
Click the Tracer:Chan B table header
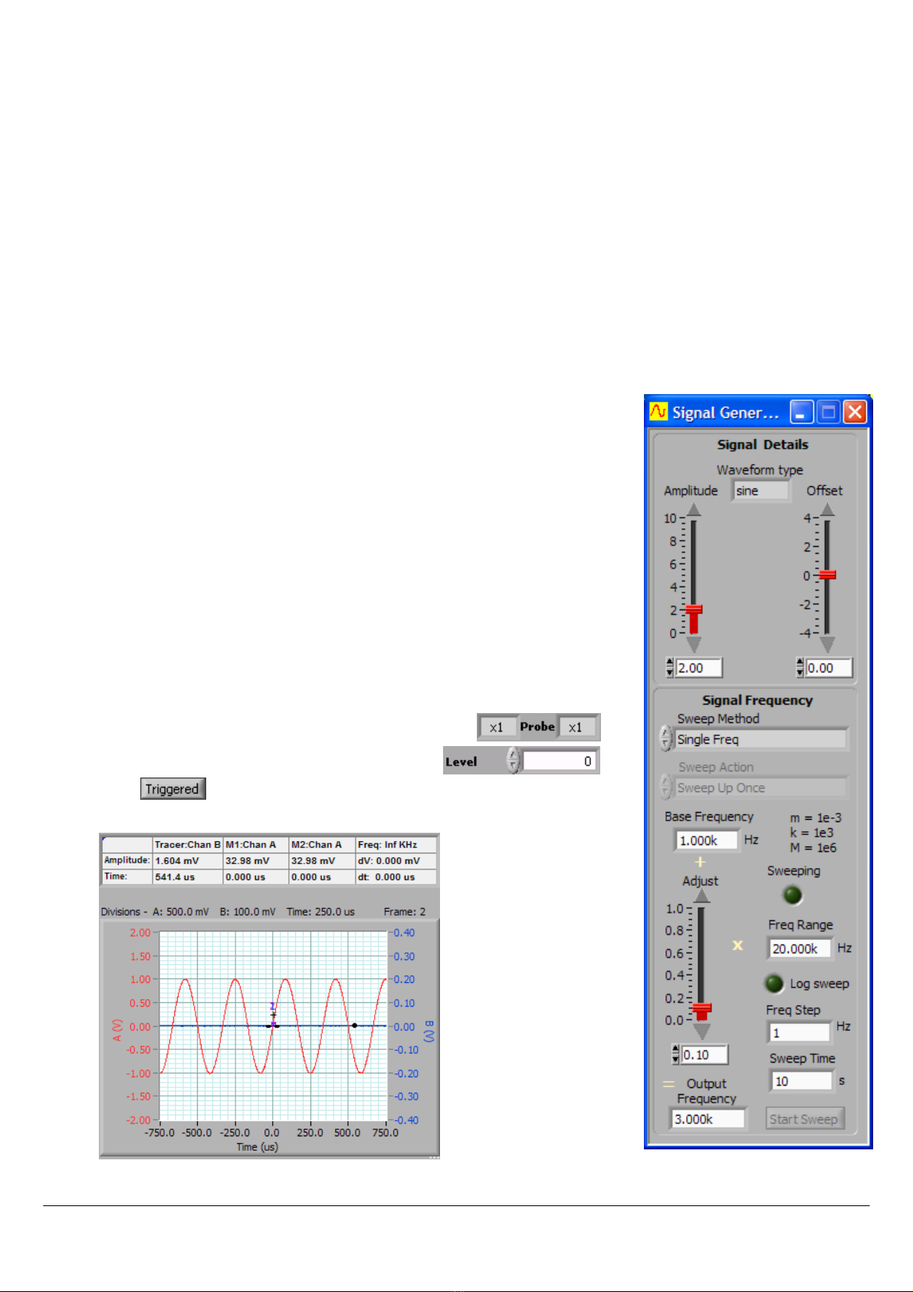pos(188,844)
